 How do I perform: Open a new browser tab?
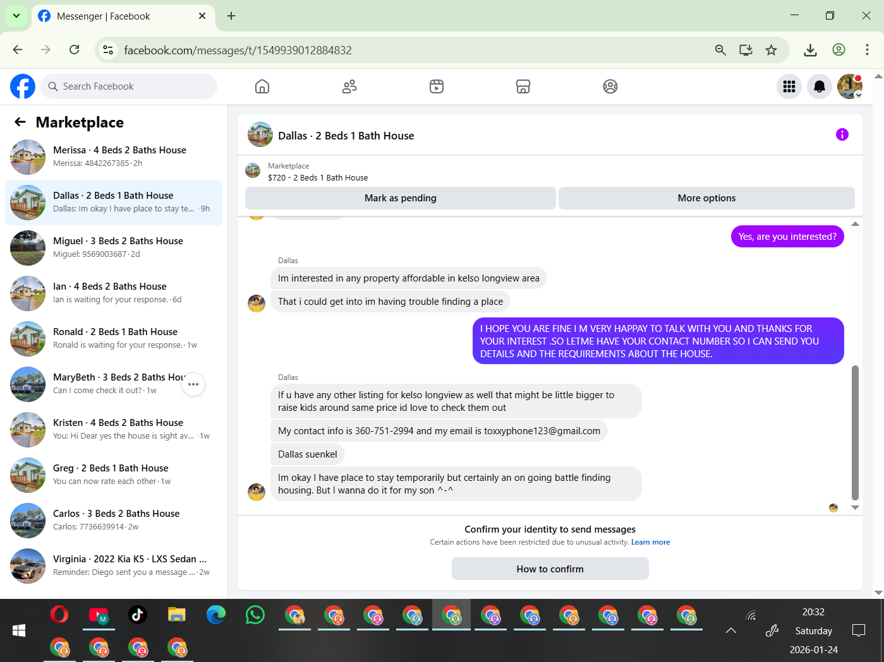coord(231,16)
